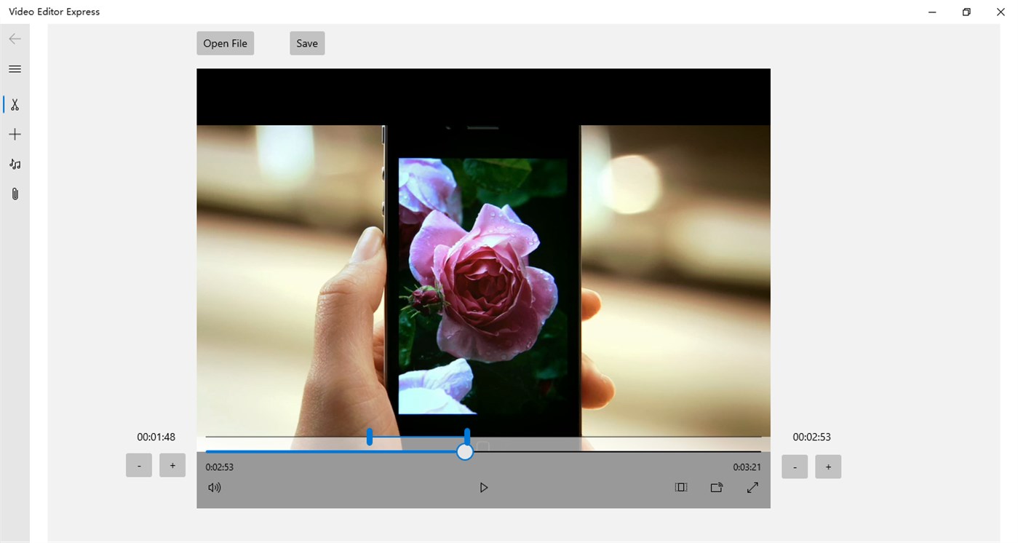This screenshot has width=1018, height=543.
Task: Click the back navigation arrow
Action: tap(15, 39)
